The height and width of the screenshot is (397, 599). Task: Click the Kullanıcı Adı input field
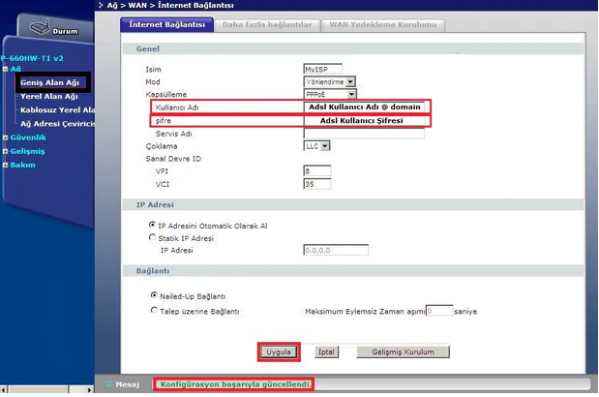tap(364, 107)
